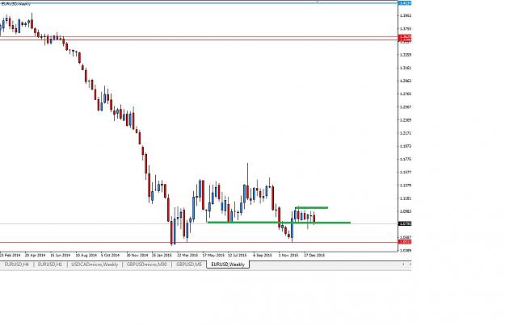
Task: Click the 27 Dec 2015 date label
Action: pos(314,256)
